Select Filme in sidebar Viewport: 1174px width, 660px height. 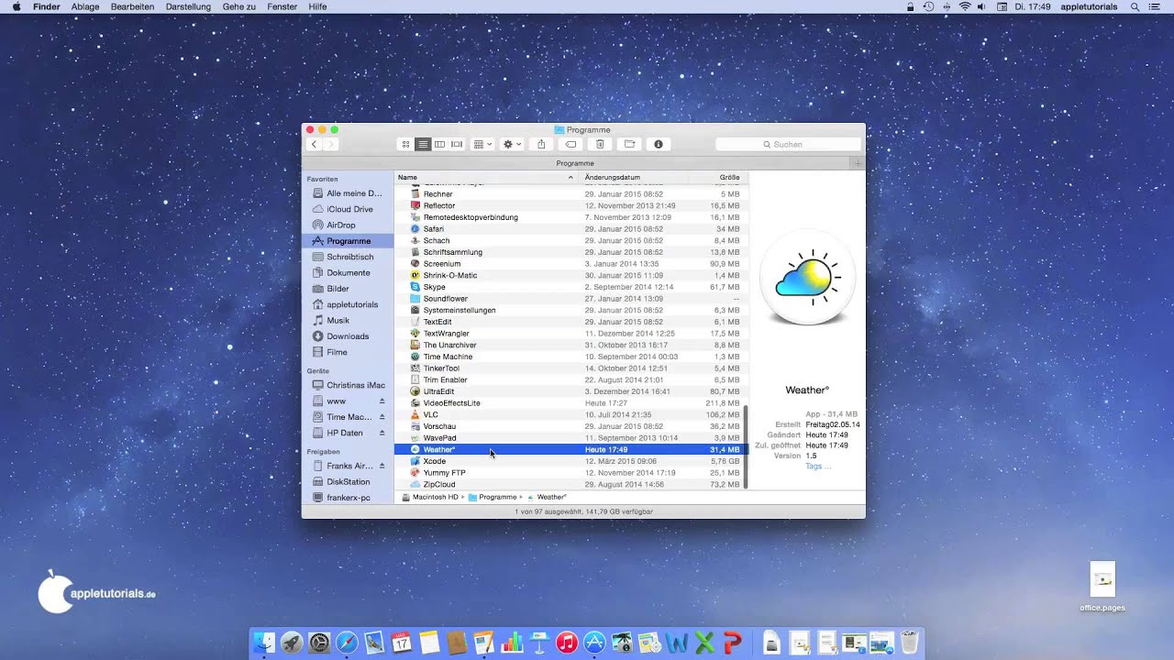tap(348, 352)
